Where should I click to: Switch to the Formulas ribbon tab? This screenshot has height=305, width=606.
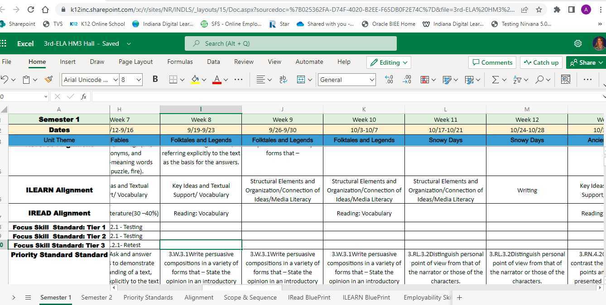pos(180,62)
